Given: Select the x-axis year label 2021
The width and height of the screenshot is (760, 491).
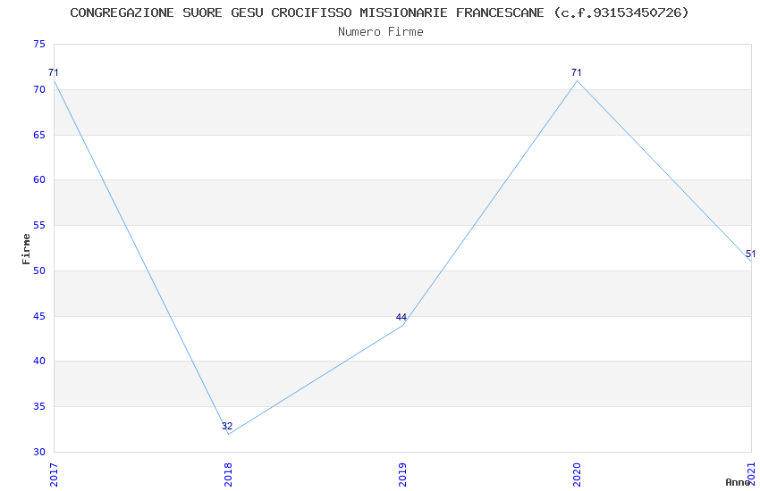Looking at the screenshot, I should 751,475.
